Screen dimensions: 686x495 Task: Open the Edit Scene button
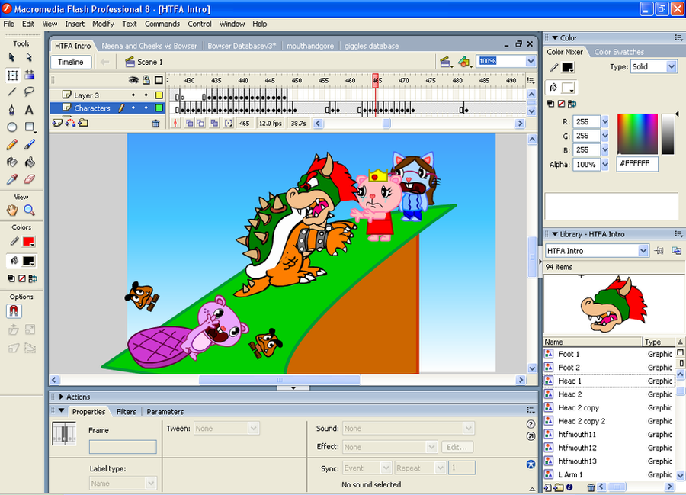point(445,62)
